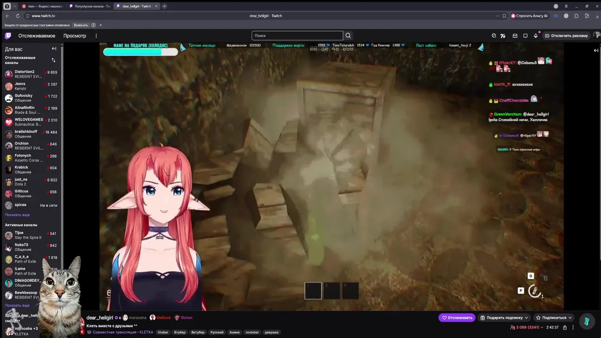Open Tijoe Slay the Spire II channel

[31, 235]
